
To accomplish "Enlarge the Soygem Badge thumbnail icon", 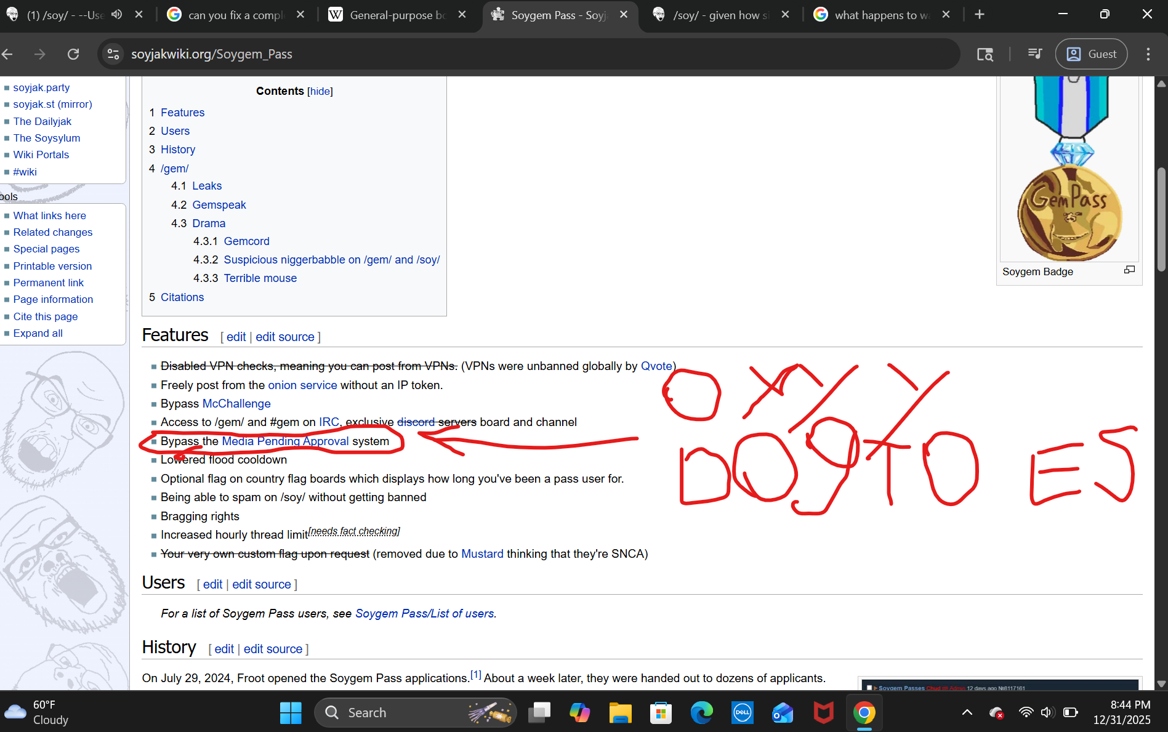I will [1129, 270].
